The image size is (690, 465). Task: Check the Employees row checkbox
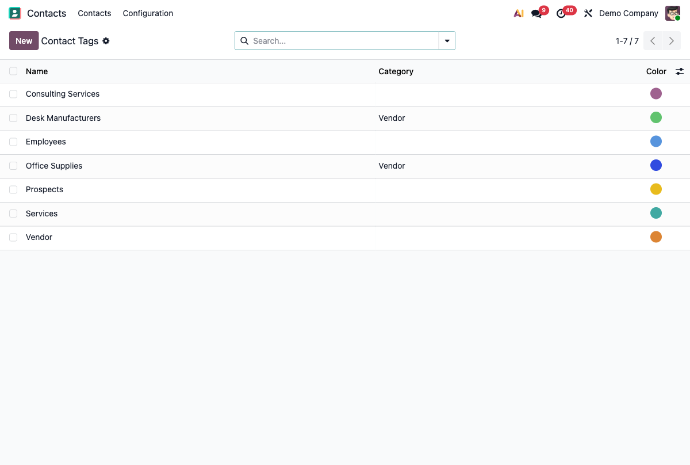point(13,142)
